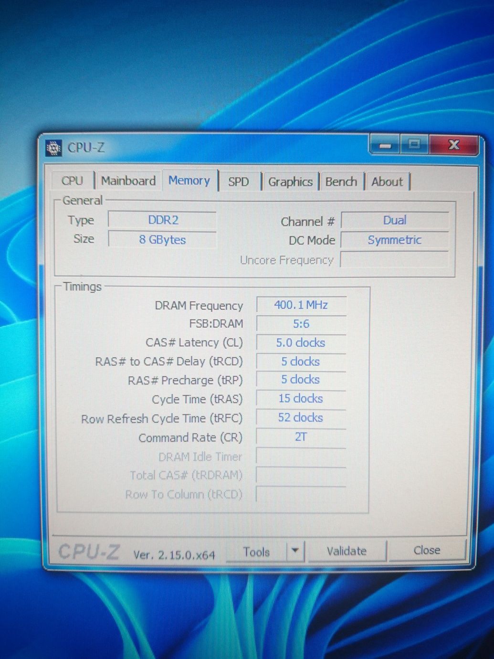Select the Memory tab

pyautogui.click(x=189, y=181)
